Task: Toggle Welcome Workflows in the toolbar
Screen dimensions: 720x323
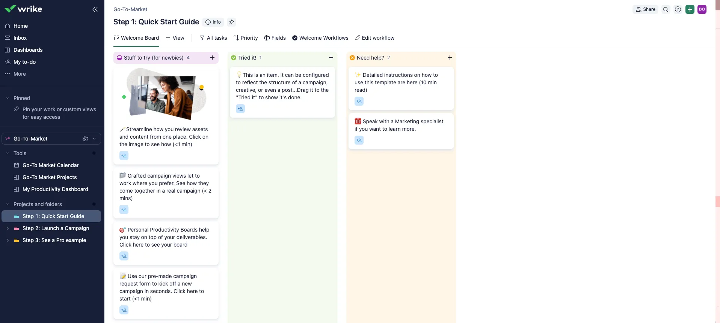Action: (x=320, y=38)
